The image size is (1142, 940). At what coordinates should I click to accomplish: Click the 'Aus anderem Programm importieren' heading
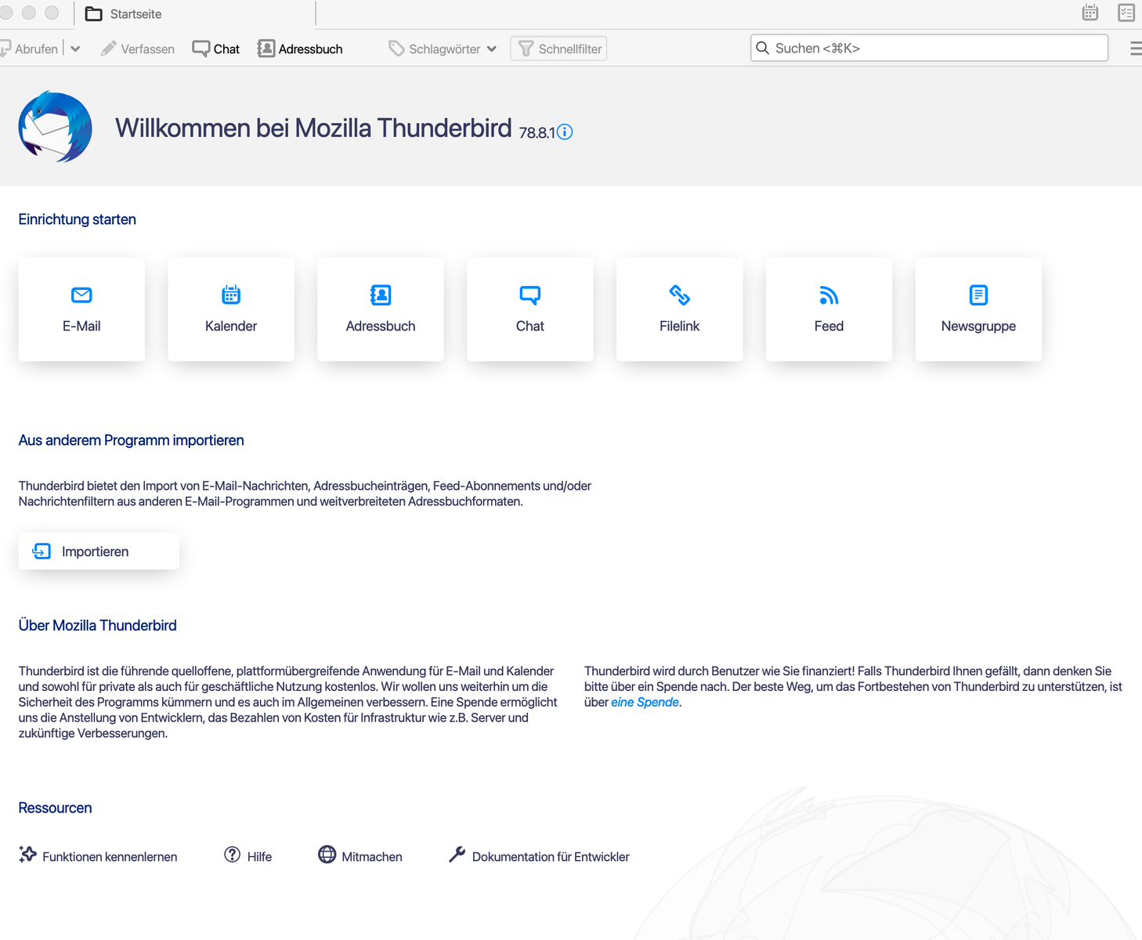(x=132, y=440)
